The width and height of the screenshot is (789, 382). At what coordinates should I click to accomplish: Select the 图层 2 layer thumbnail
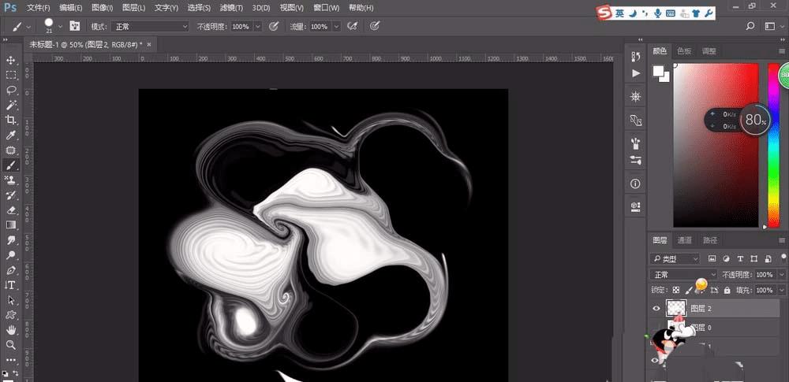coord(677,309)
